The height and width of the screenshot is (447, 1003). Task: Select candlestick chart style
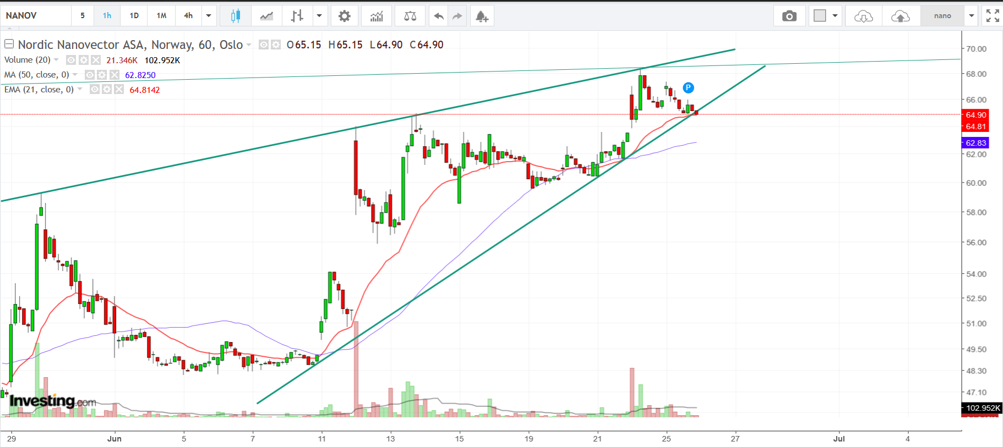coord(236,16)
